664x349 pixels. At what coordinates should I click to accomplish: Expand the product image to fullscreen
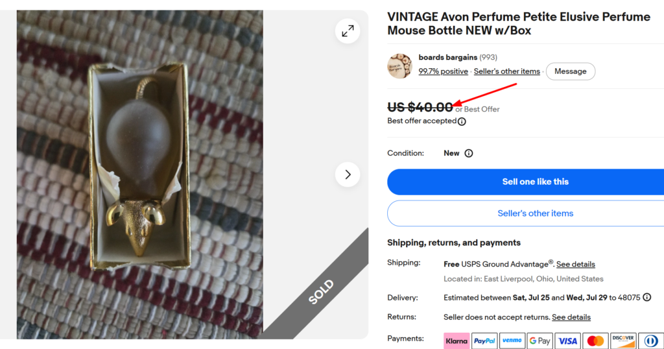point(348,31)
